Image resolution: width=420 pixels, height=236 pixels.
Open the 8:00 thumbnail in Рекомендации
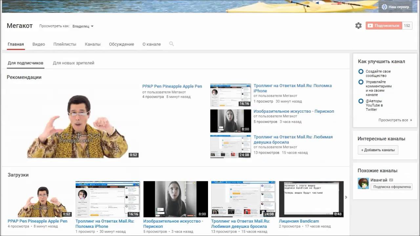coord(231,121)
